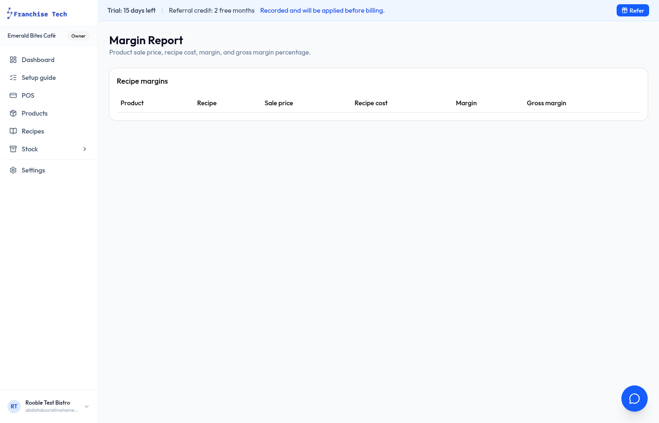Open Settings from the sidebar
659x423 pixels.
pyautogui.click(x=49, y=170)
